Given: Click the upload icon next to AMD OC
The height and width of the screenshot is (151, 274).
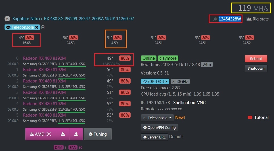Looking at the screenshot, I should pos(76,134).
